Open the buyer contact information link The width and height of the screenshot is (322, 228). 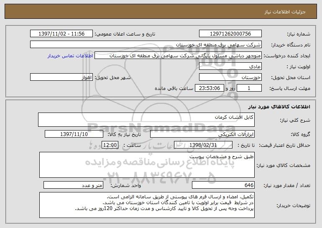70,56
